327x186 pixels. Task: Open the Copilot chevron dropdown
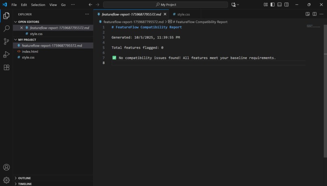pyautogui.click(x=238, y=4)
